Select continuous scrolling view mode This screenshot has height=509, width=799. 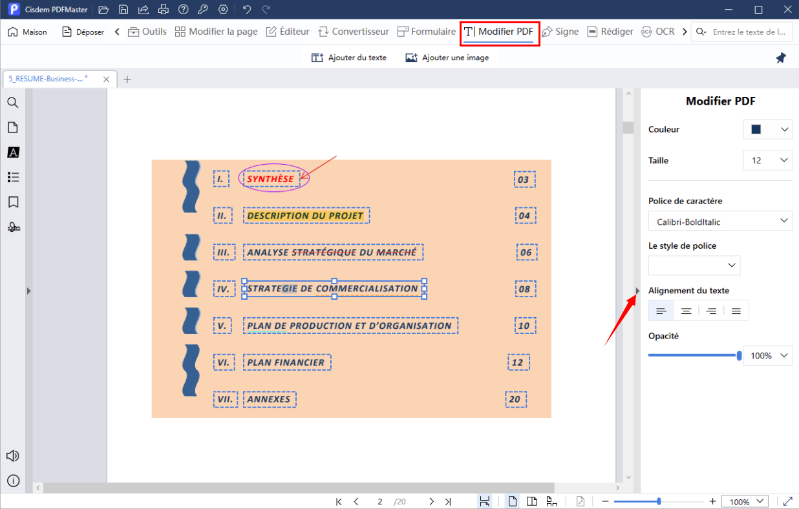click(x=551, y=501)
